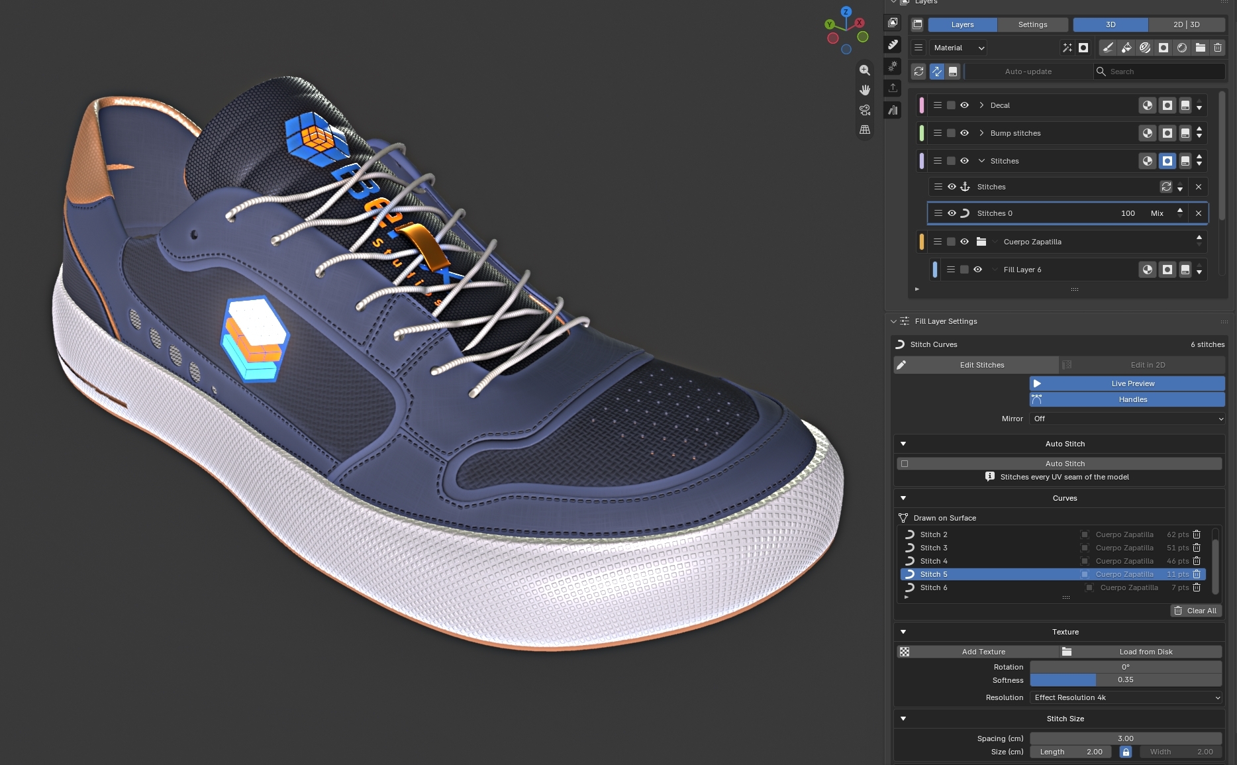Image resolution: width=1237 pixels, height=765 pixels.
Task: Click the Handles button
Action: tap(1127, 399)
